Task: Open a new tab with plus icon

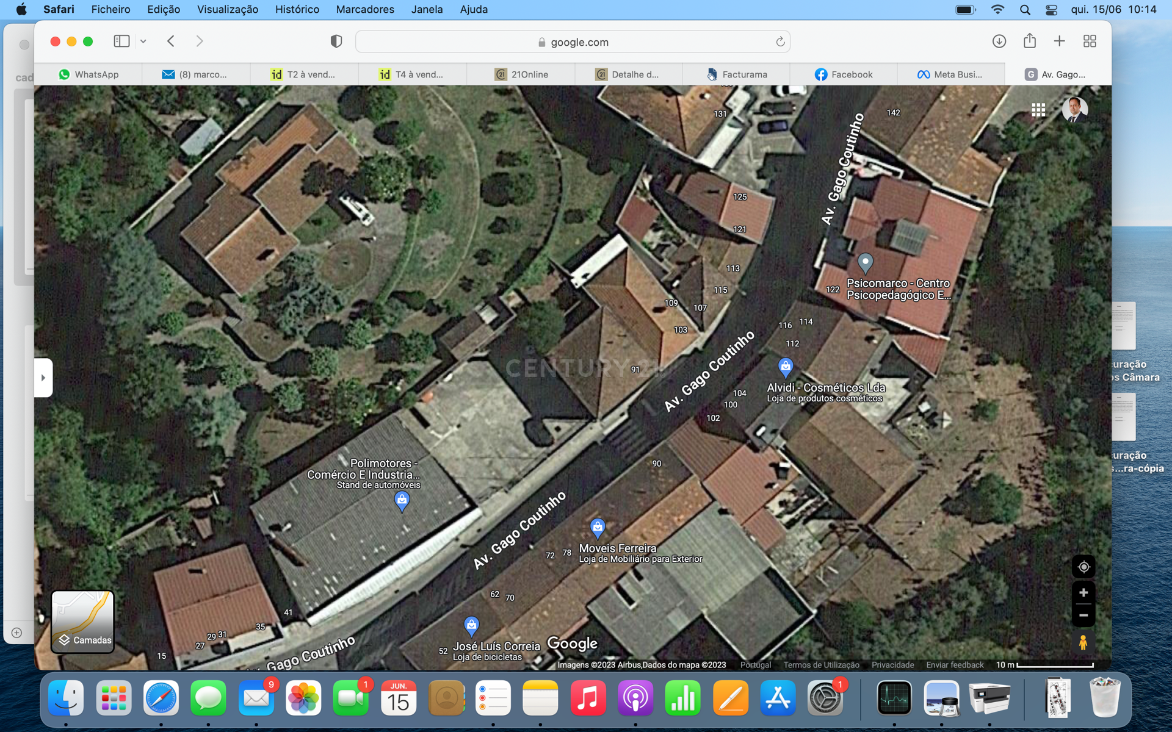Action: pyautogui.click(x=1060, y=41)
